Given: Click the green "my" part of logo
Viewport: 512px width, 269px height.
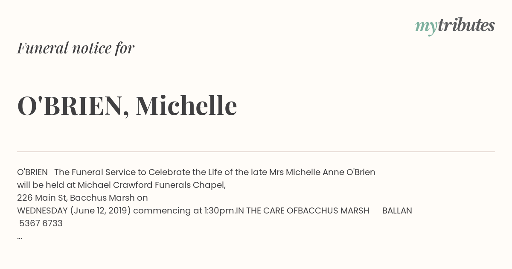Looking at the screenshot, I should pyautogui.click(x=426, y=27).
